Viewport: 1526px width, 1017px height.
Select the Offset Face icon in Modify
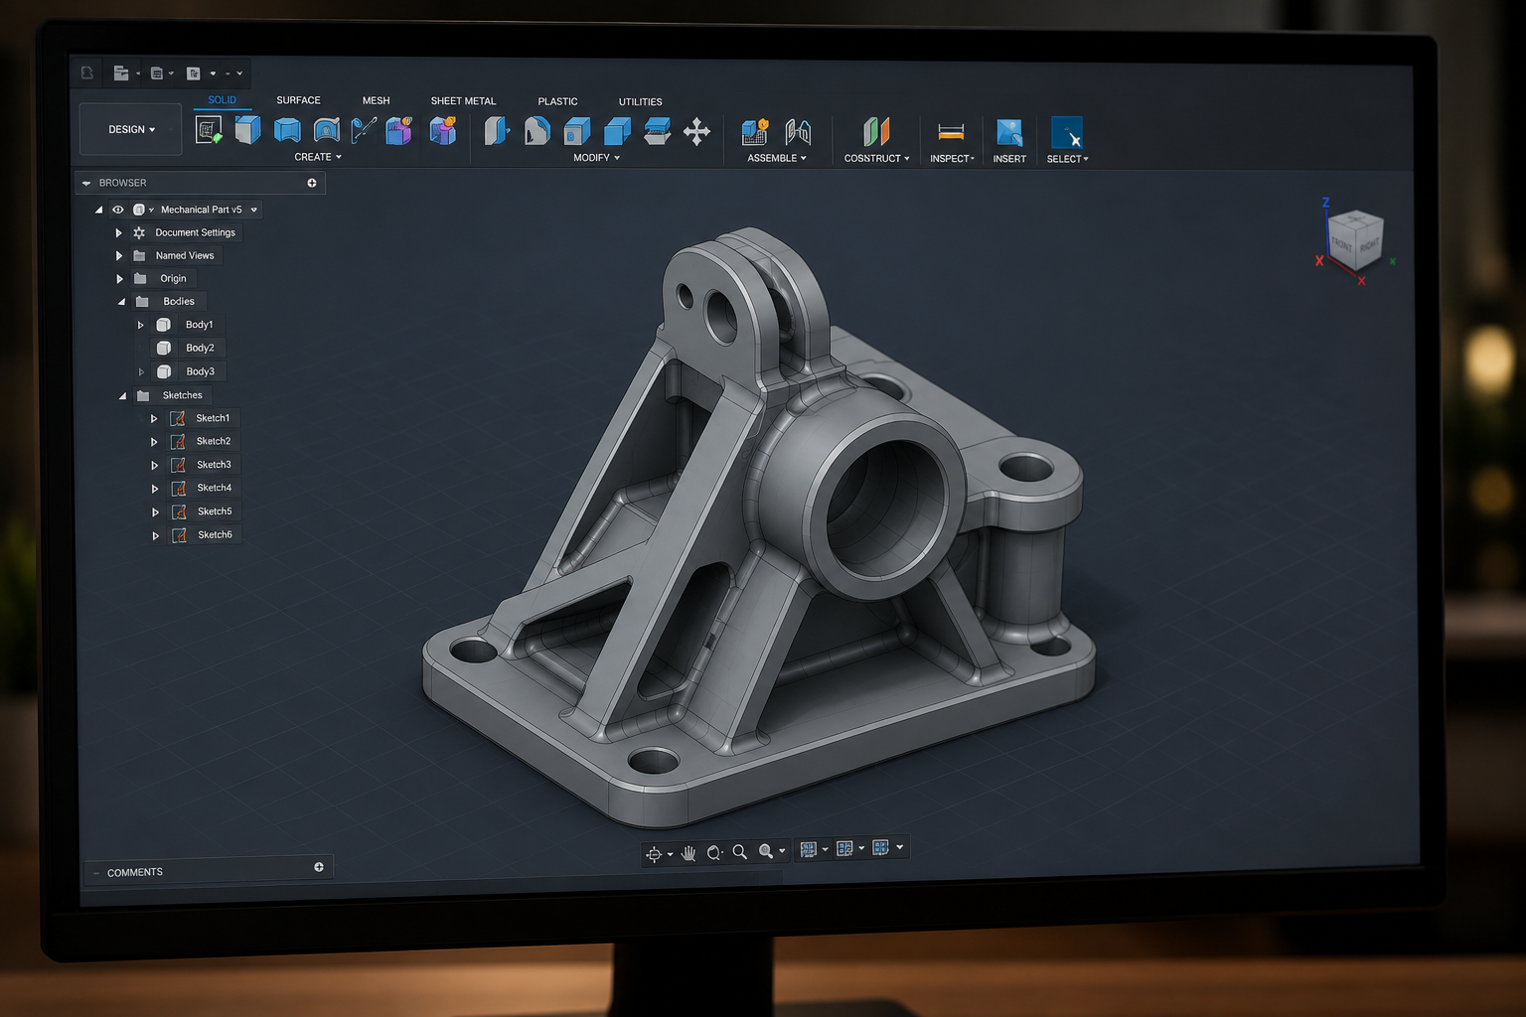click(657, 130)
